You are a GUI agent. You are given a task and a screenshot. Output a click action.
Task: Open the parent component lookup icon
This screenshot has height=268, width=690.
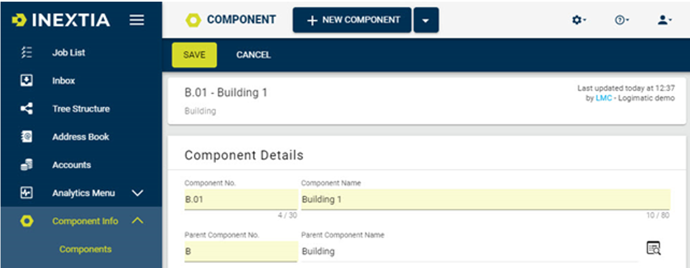[x=654, y=248]
